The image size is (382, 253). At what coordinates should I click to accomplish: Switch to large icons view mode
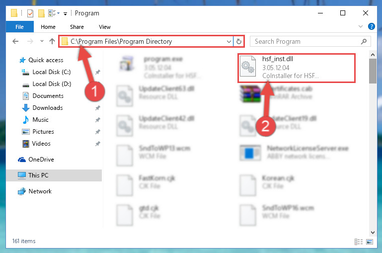coord(370,242)
